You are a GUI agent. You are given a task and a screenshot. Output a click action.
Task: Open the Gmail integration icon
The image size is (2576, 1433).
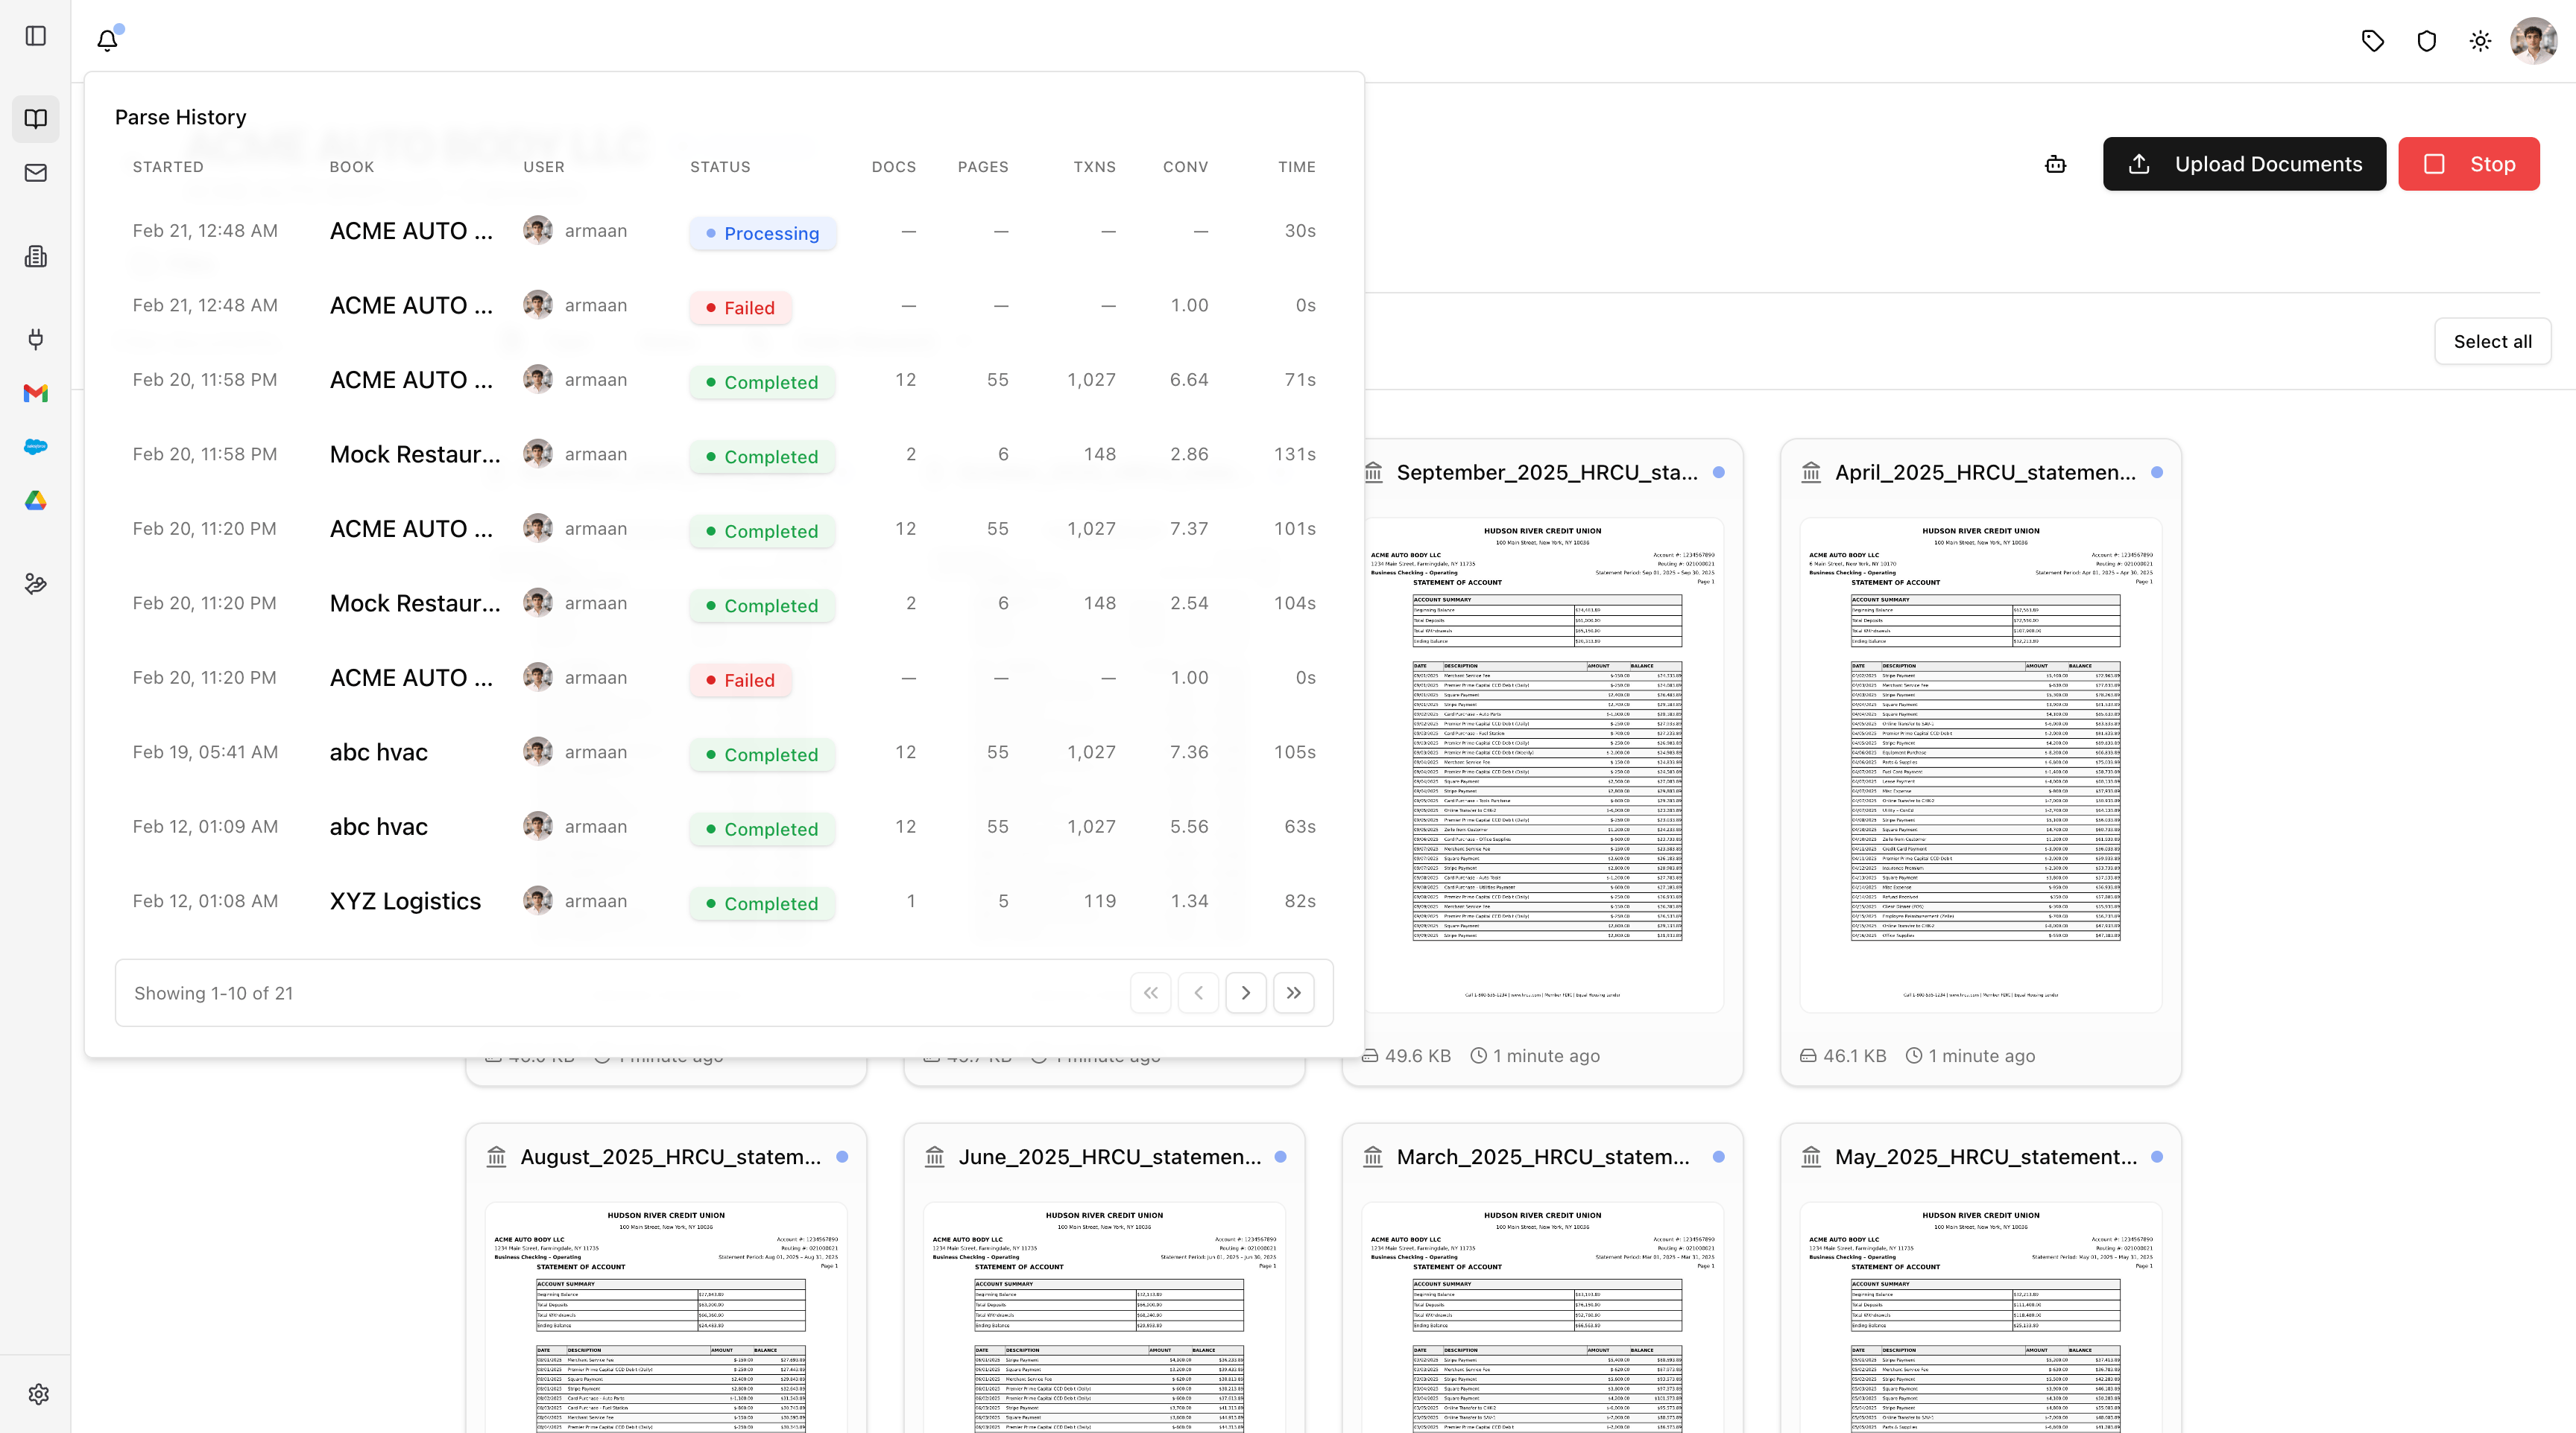(36, 393)
